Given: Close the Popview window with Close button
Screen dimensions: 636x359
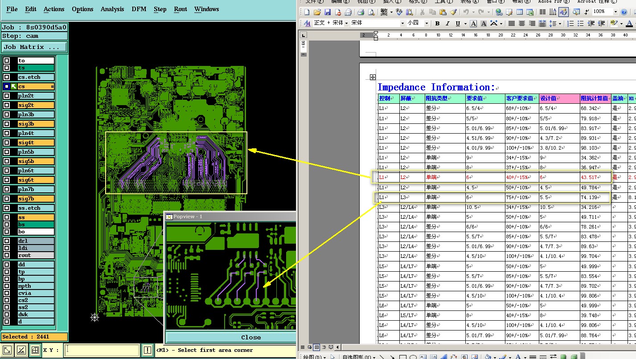Looking at the screenshot, I should [x=250, y=337].
